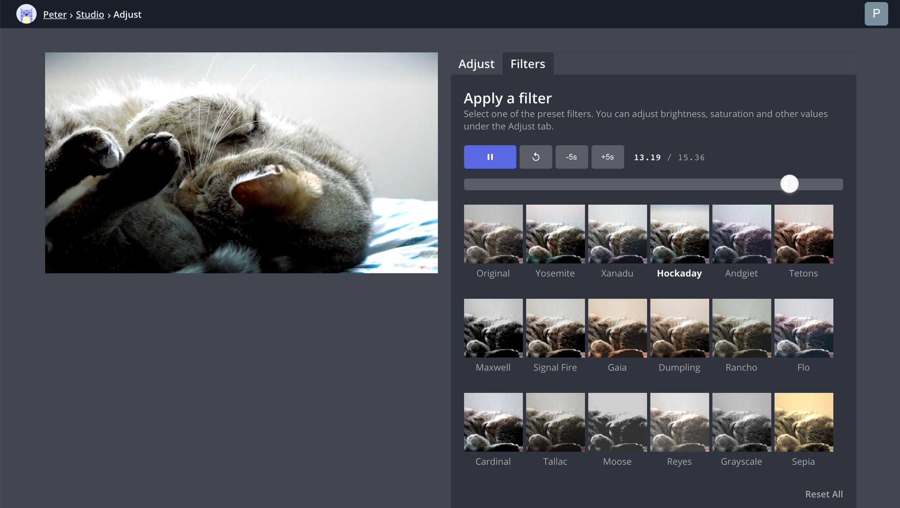Skip back with -5s button
The image size is (900, 508).
point(571,157)
